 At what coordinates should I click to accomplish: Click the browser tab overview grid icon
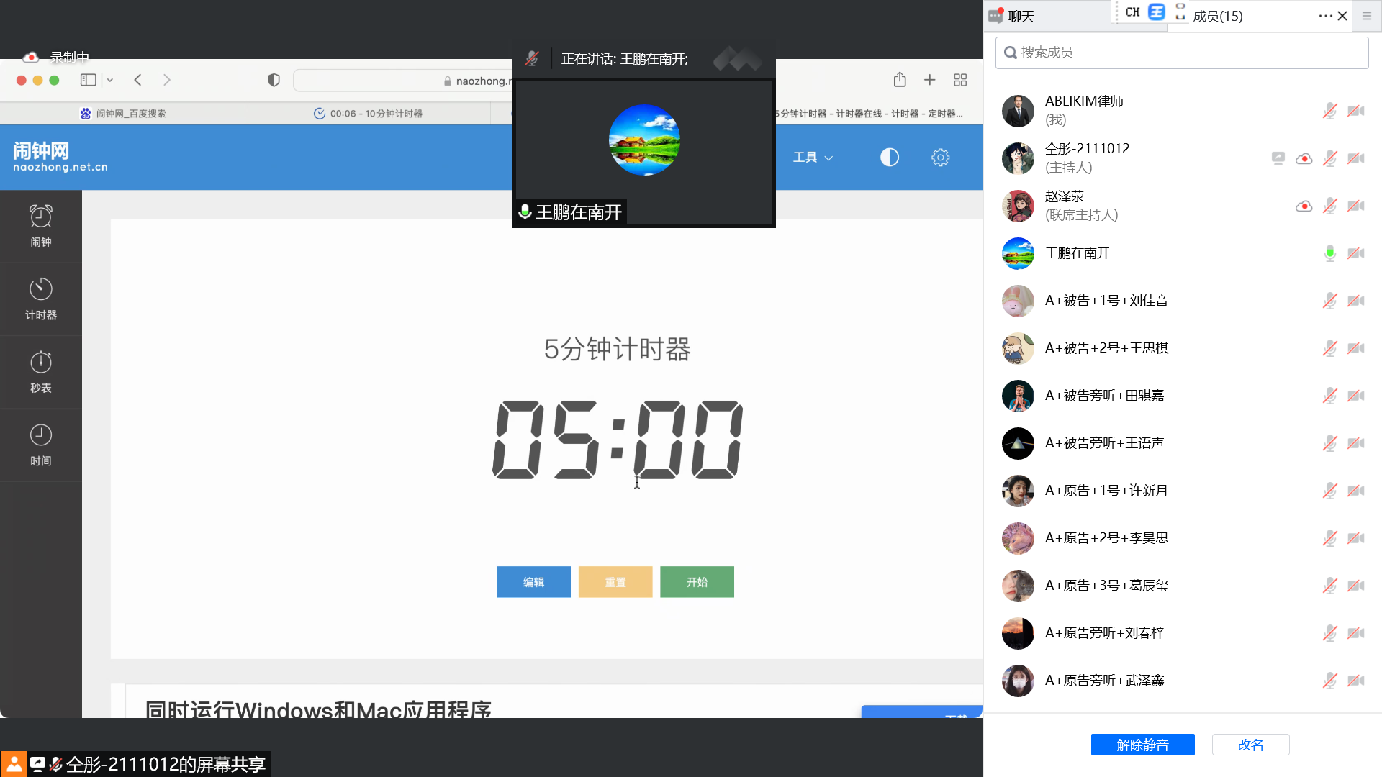pos(960,80)
